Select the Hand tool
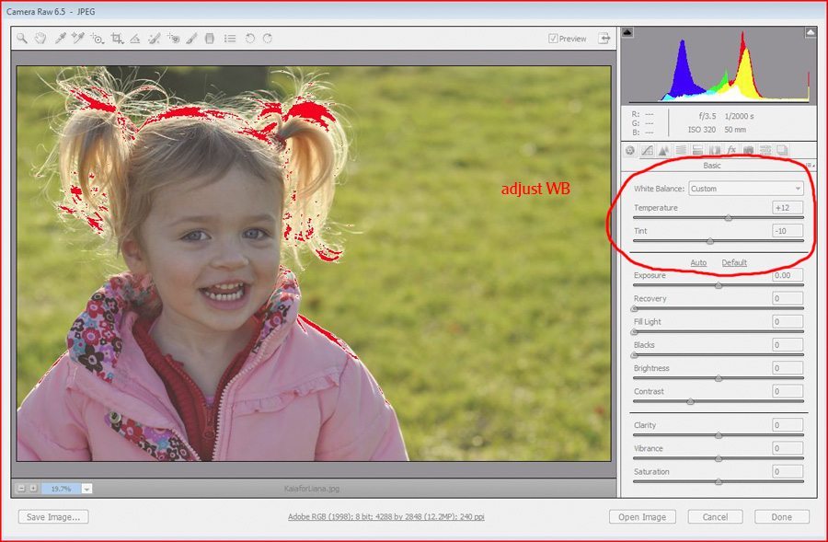Image resolution: width=828 pixels, height=542 pixels. [x=40, y=39]
